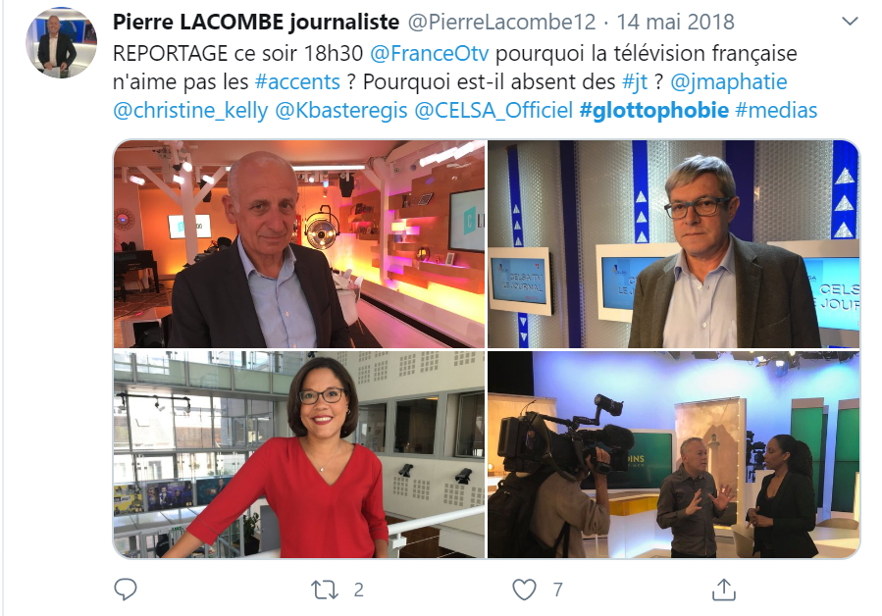Like the tweet with the heart icon

point(524,590)
